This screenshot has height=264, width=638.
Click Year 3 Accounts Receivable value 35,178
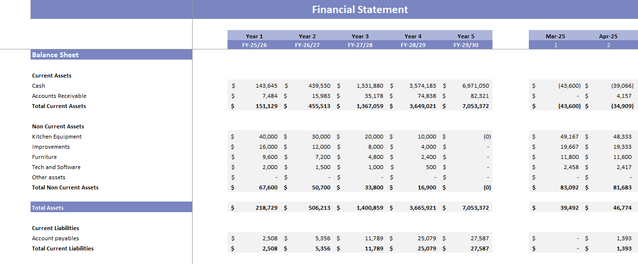(374, 96)
